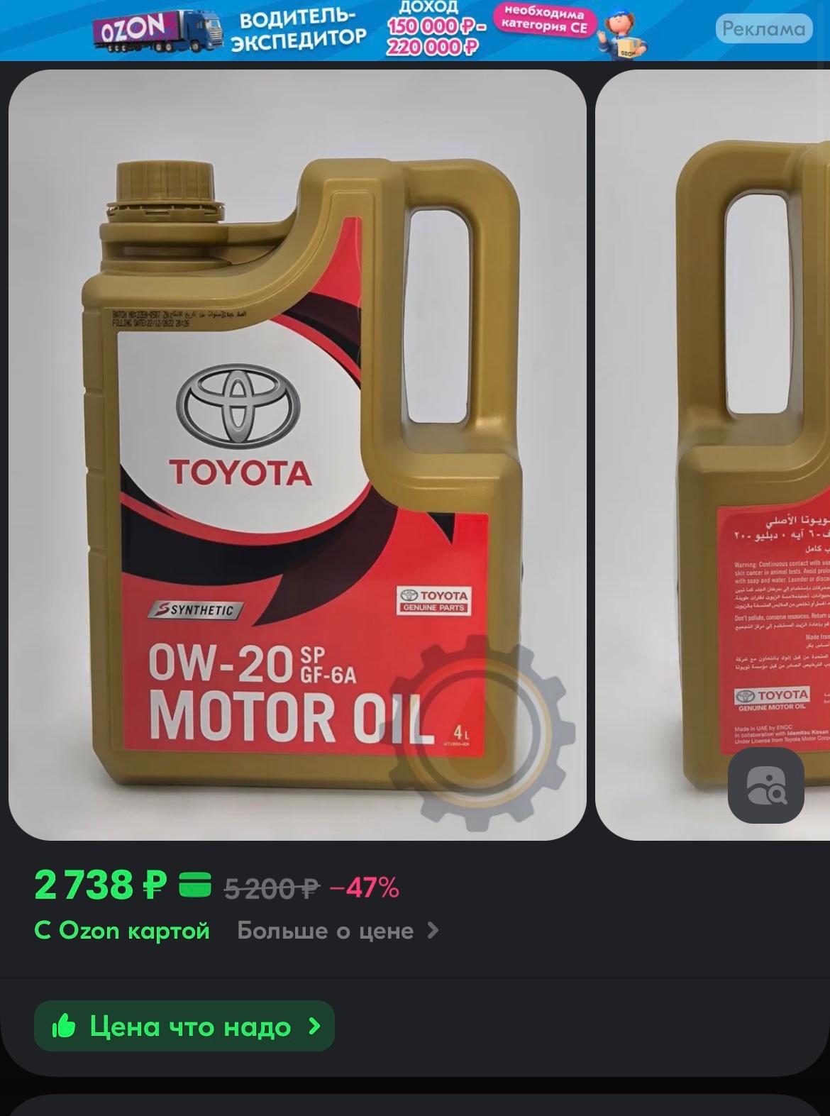The image size is (830, 1116).
Task: Open visual search for similar products
Action: (766, 785)
